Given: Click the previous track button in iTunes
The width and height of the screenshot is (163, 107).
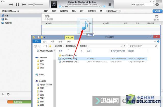Looking at the screenshot, I should 11,5.
